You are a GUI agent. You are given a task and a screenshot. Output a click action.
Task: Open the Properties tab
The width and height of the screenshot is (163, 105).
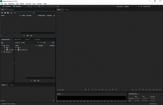(37, 39)
